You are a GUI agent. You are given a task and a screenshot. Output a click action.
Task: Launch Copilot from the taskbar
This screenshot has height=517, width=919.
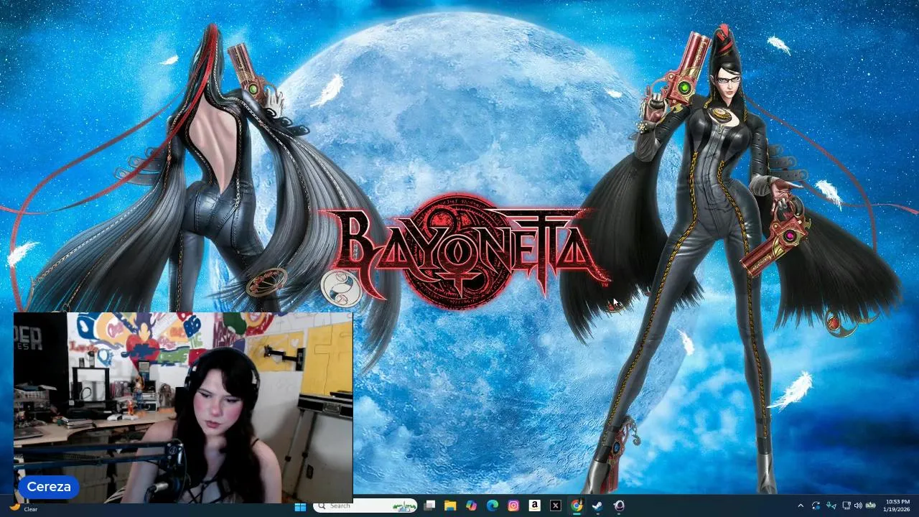[x=471, y=506]
